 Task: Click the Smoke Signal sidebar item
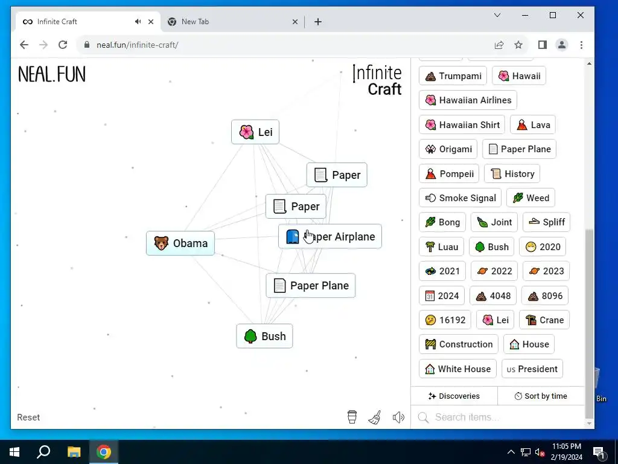point(460,198)
